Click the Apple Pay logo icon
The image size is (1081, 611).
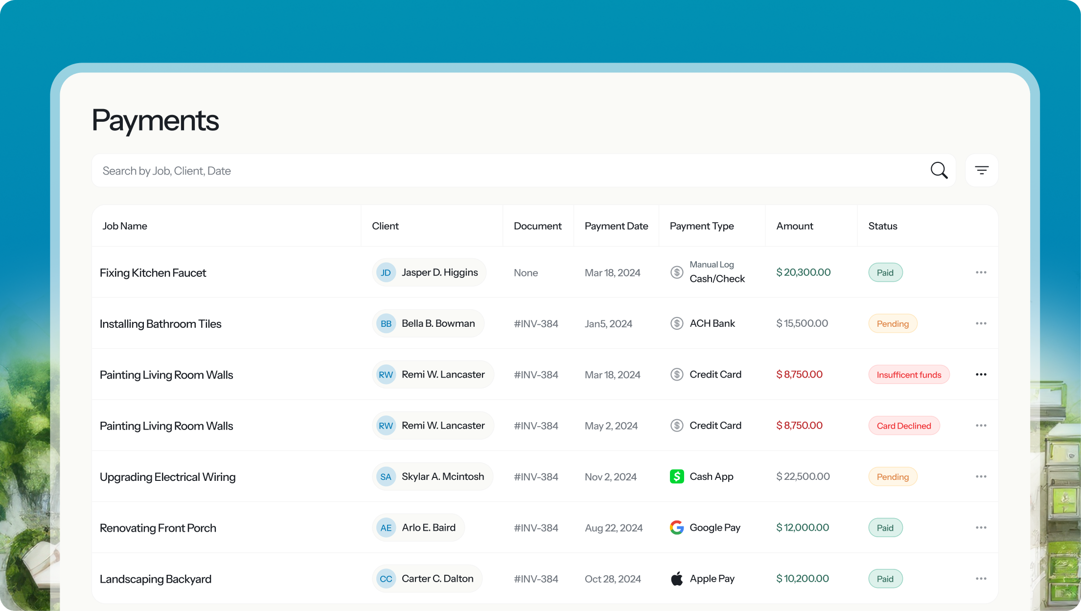(x=677, y=579)
